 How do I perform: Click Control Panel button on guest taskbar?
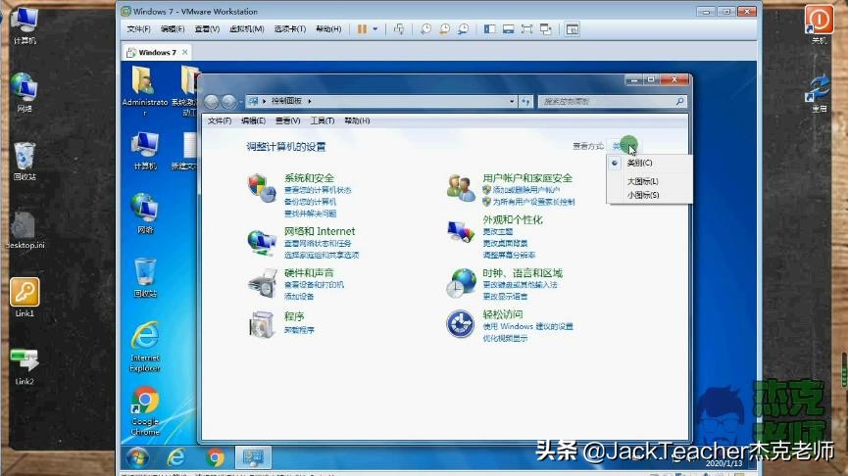(x=253, y=457)
